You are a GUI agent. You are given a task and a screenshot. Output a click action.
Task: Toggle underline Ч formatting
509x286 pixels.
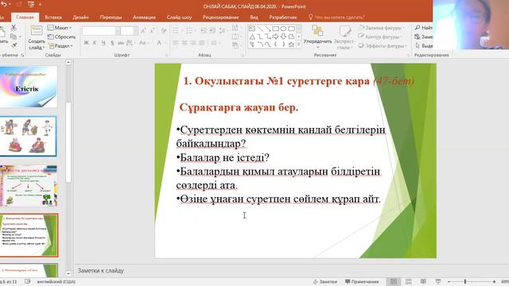click(x=103, y=43)
